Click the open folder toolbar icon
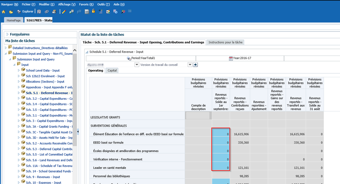Screen dimensions: 340x184 pos(11,11)
